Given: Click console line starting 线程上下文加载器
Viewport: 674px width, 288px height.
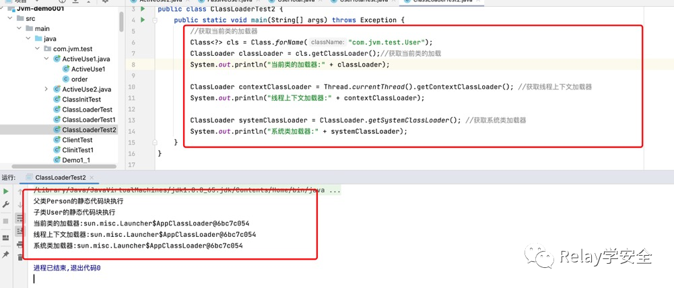Looking at the screenshot, I should pyautogui.click(x=145, y=235).
